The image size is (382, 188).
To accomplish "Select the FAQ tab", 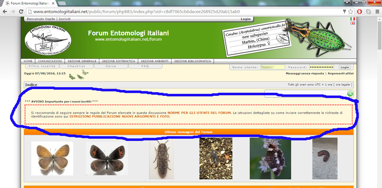I will click(145, 66).
